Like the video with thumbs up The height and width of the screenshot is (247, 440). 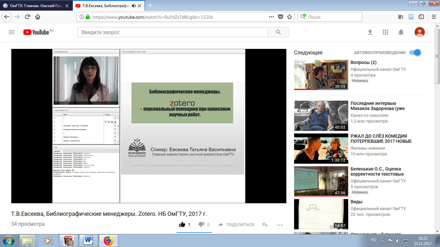182,224
